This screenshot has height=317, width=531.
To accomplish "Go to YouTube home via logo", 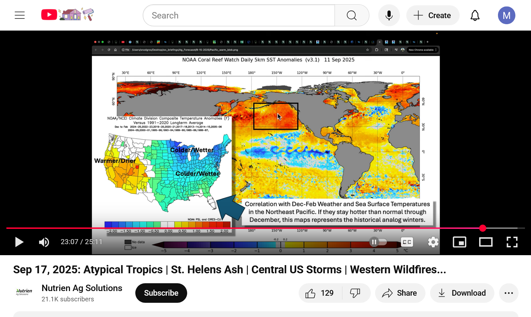I will (x=49, y=15).
